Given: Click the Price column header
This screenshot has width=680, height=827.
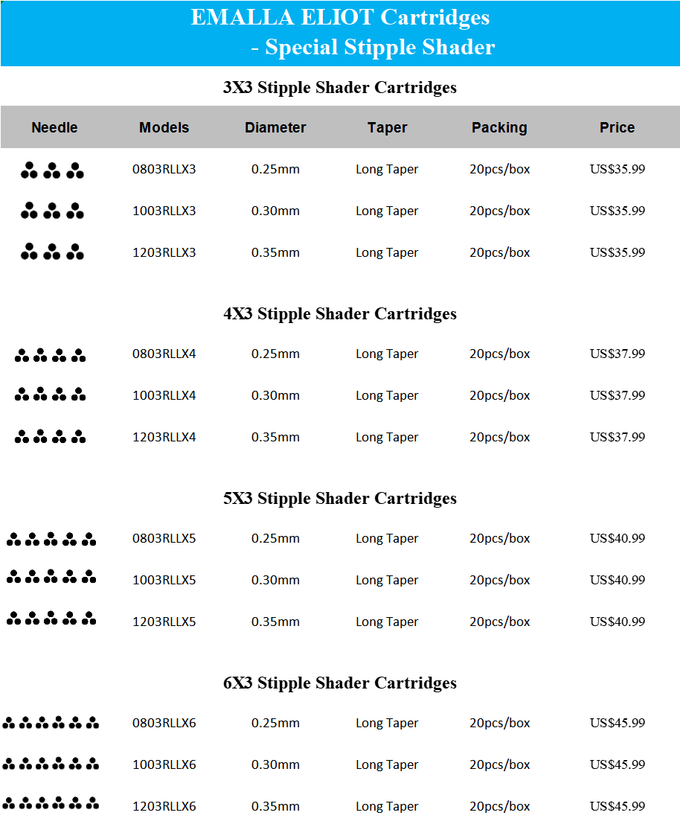Looking at the screenshot, I should [x=618, y=127].
